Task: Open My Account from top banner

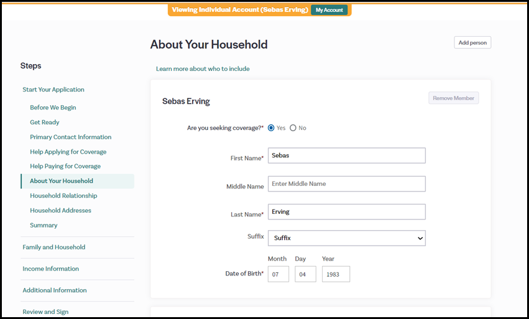Action: point(329,10)
